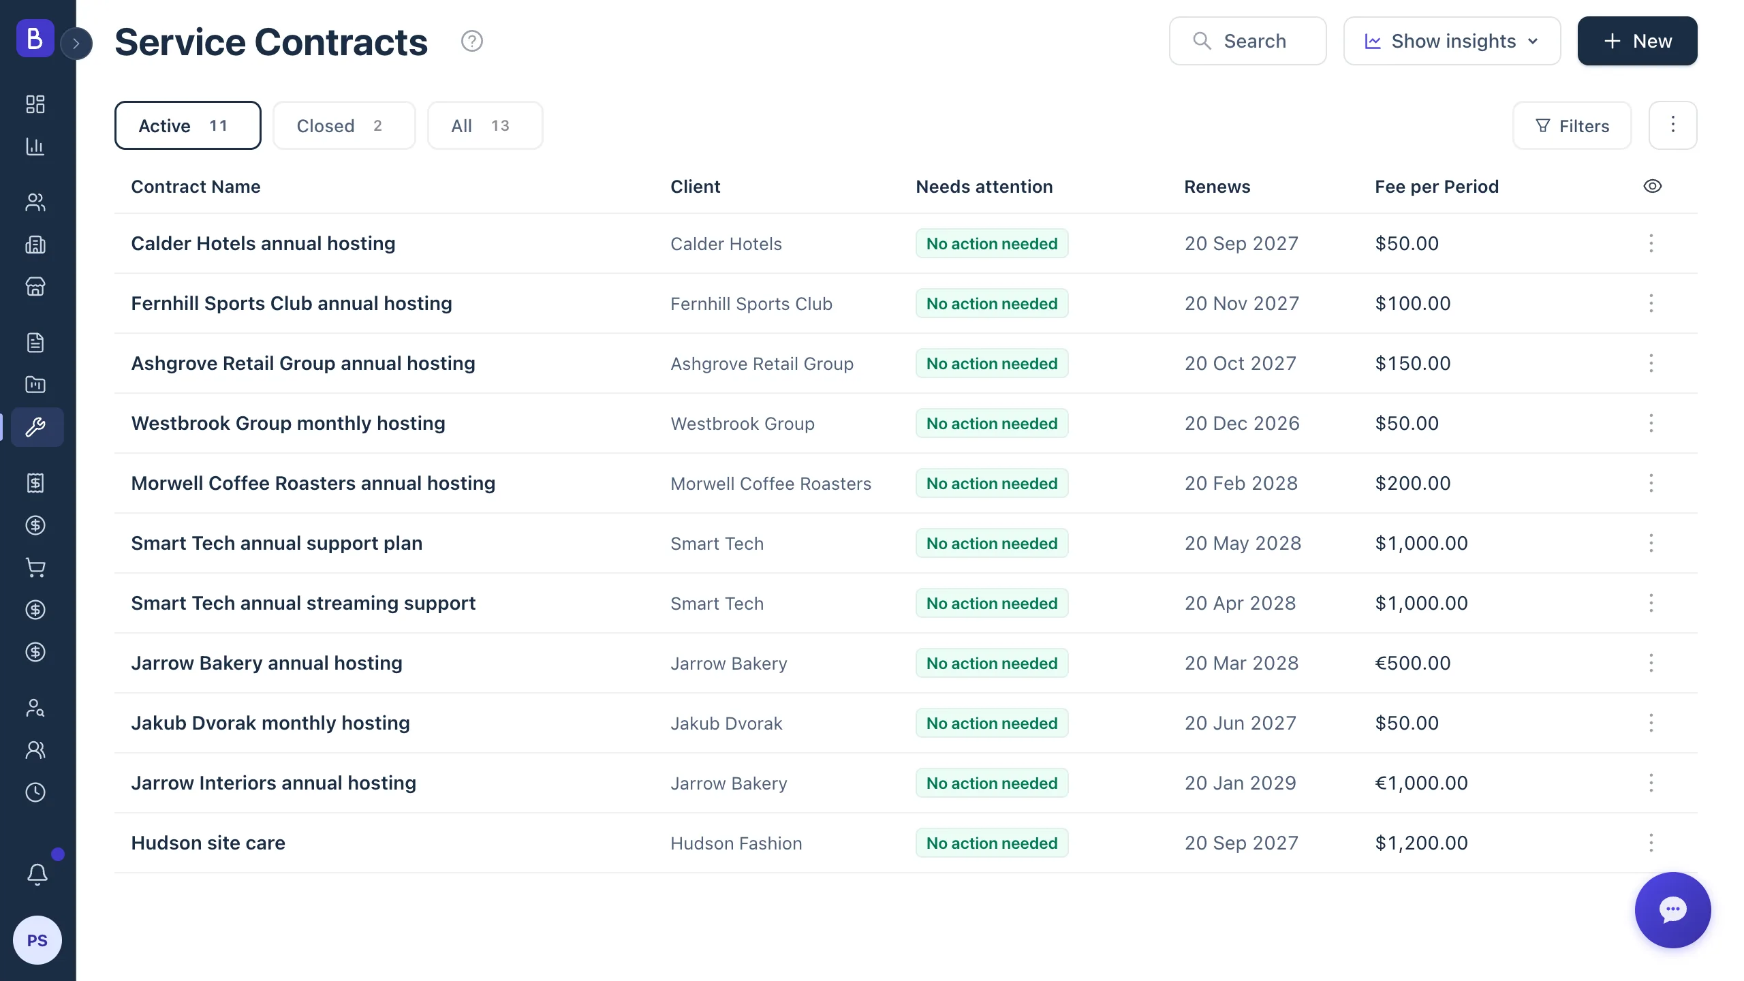The height and width of the screenshot is (981, 1744).
Task: Open the storefront icon in sidebar
Action: [35, 287]
